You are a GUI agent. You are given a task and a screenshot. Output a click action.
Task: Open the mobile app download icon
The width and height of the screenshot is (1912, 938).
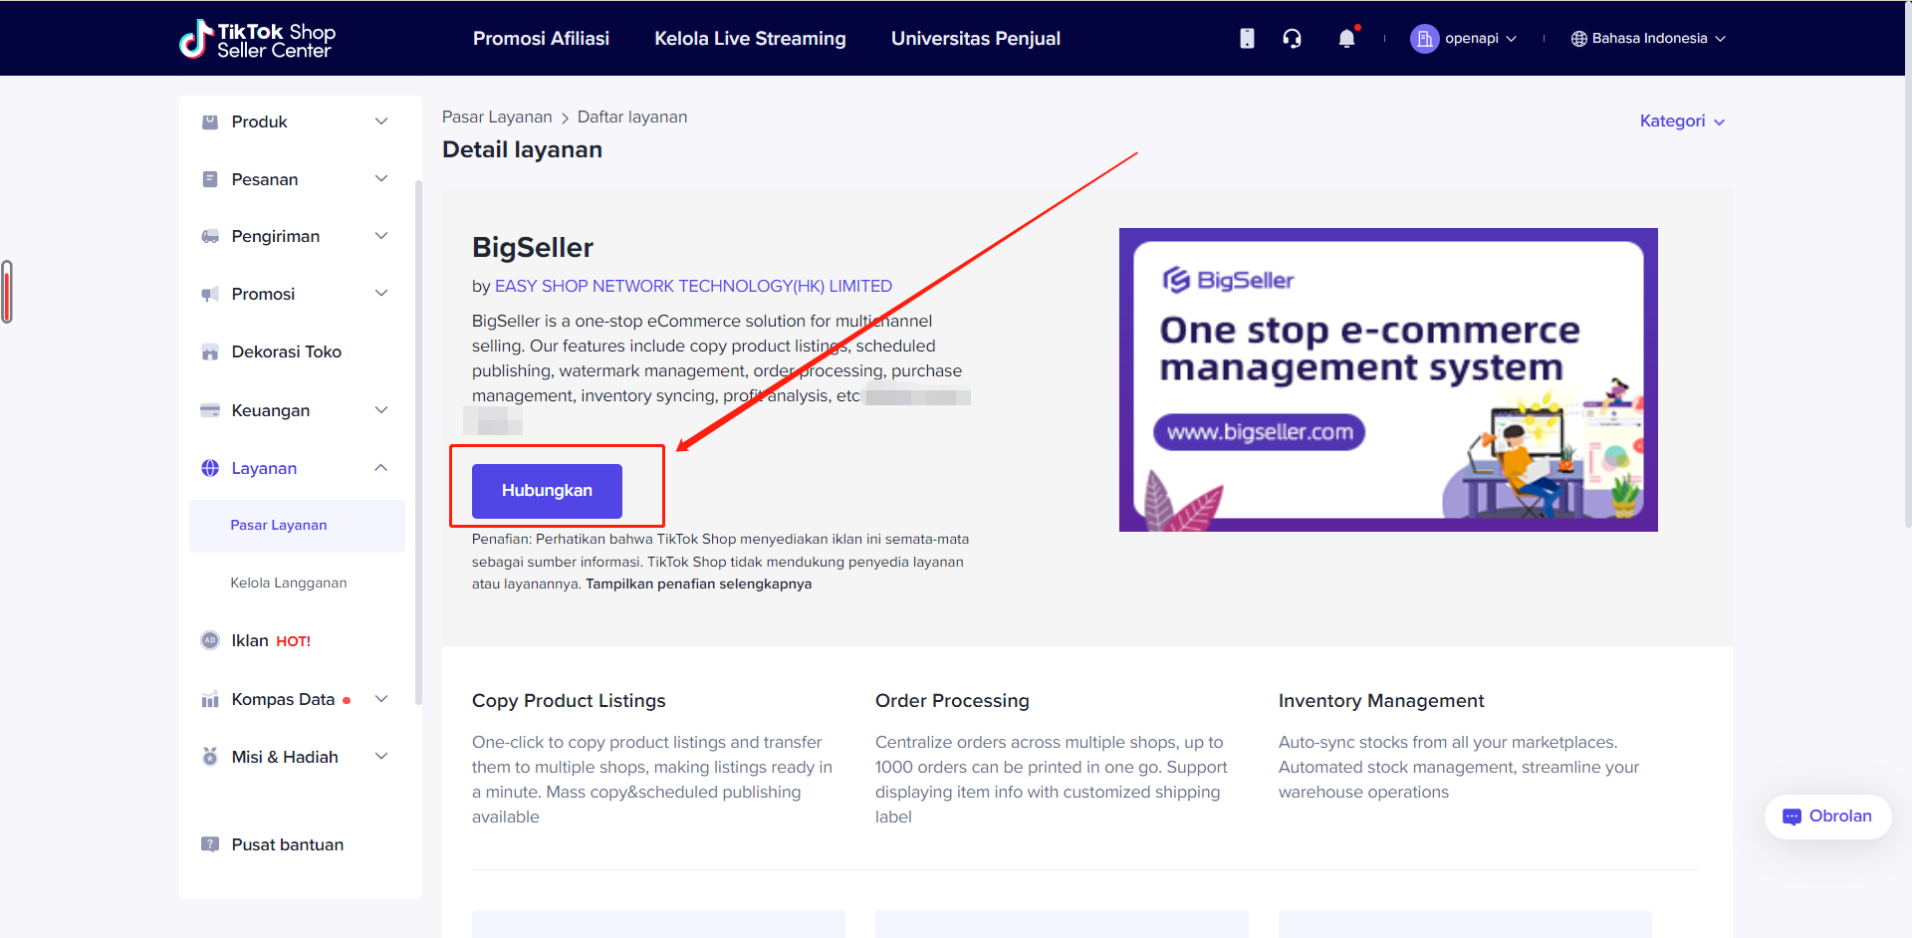1247,39
